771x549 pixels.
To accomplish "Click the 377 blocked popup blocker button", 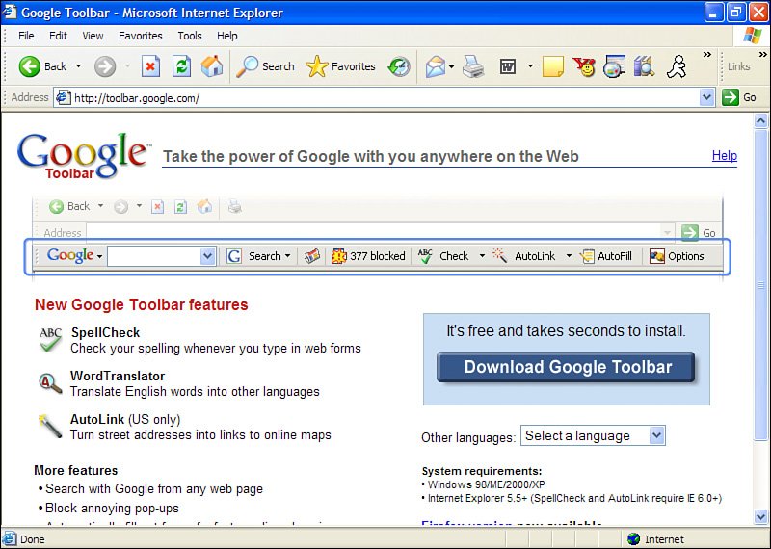I will 368,256.
